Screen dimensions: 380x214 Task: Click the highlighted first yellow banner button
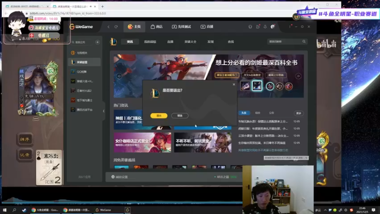(227, 75)
